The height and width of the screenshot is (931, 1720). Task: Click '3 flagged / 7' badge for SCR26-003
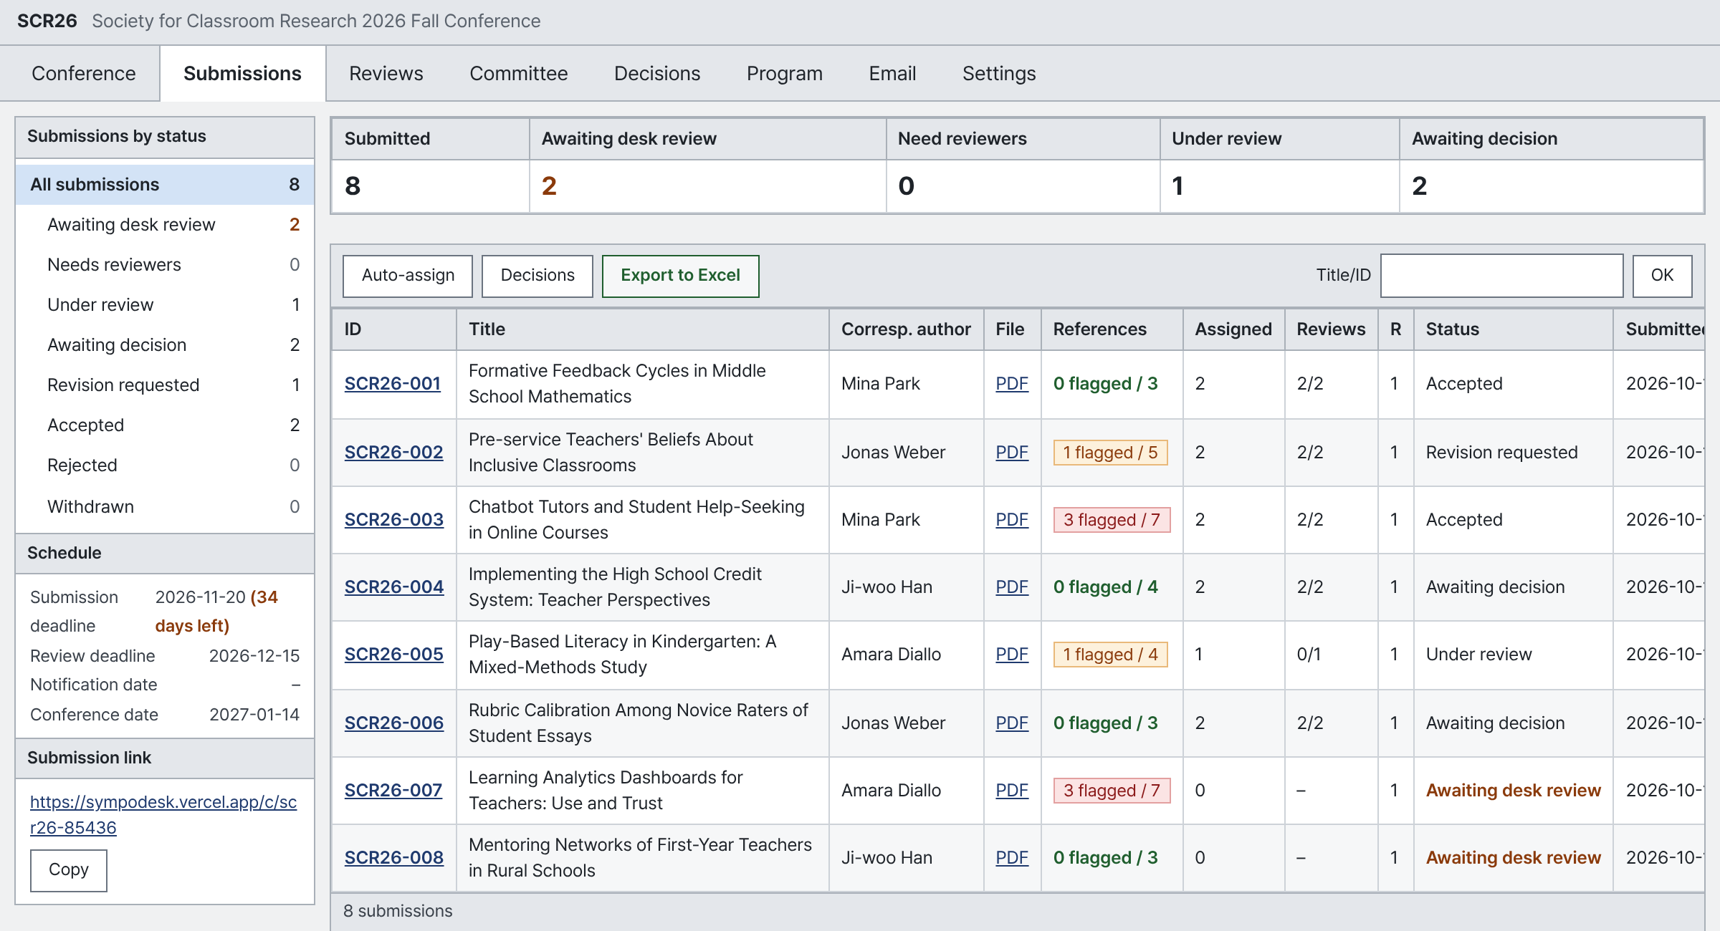click(1112, 520)
